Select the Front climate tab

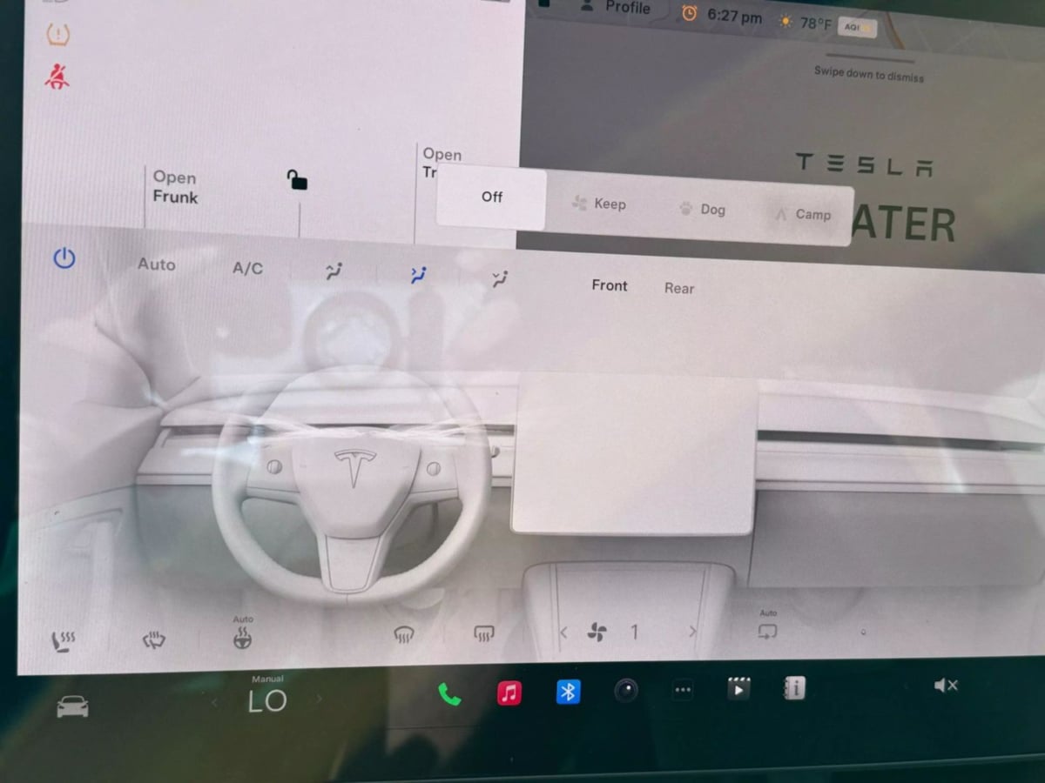[610, 285]
